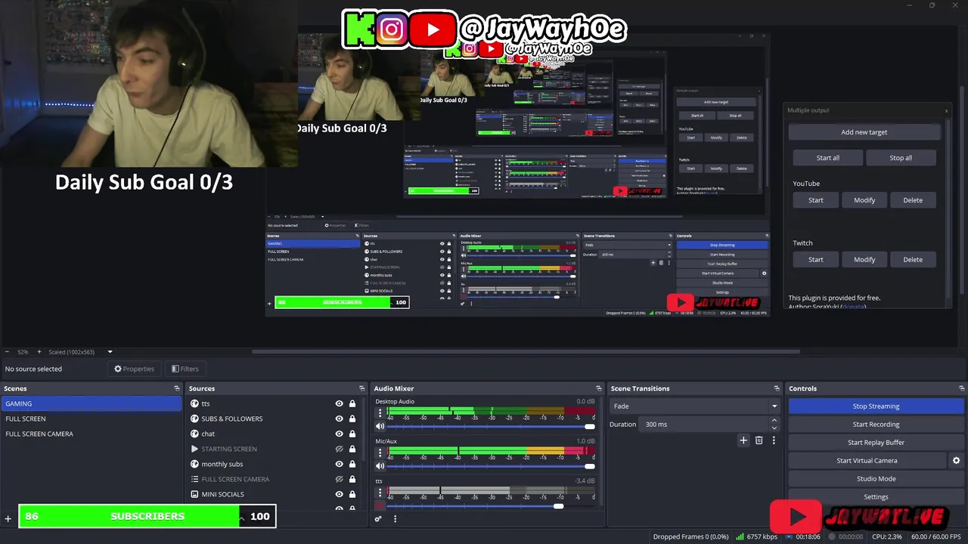Screen dimensions: 968x544
Task: Unlock the MINI SOCIALS source lock
Action: [x=352, y=494]
